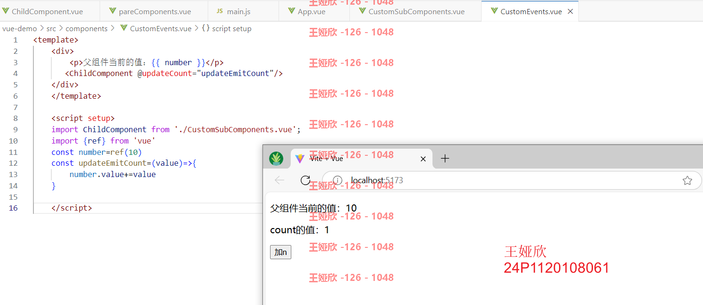The image size is (703, 305).
Task: Click line number 1 in the gutter
Action: 16,40
